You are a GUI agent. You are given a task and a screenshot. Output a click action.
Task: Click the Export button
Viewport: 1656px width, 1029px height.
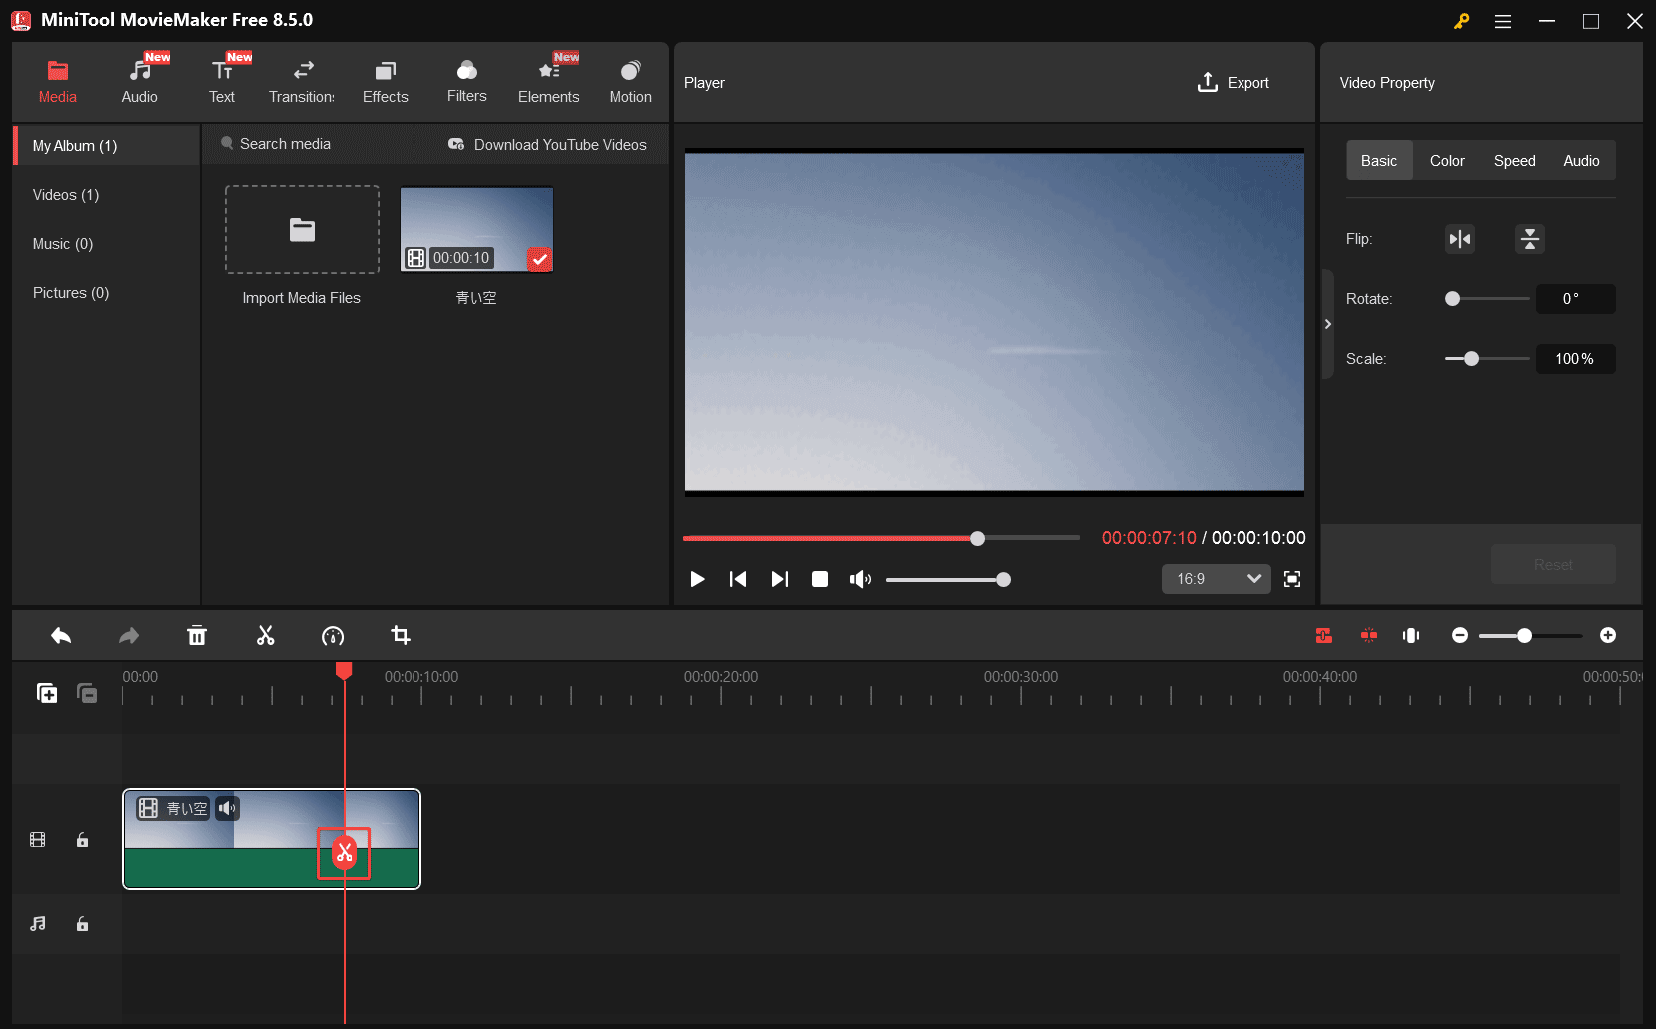[x=1234, y=82]
